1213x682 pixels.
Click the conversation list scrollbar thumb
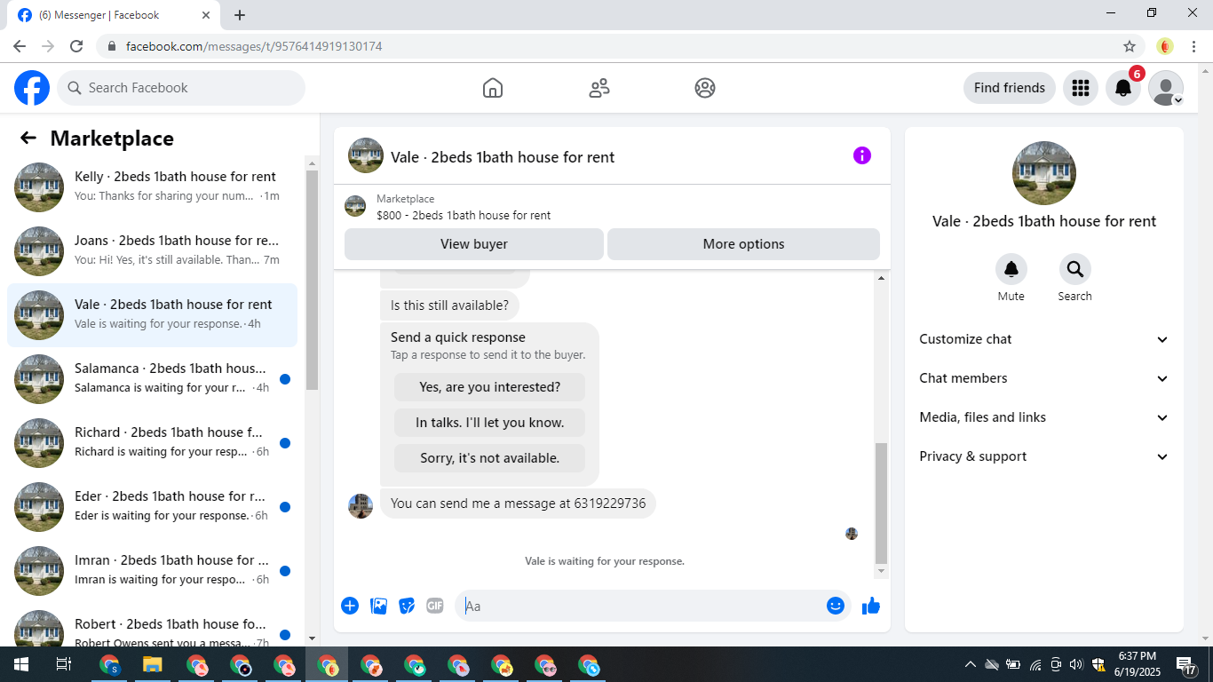click(312, 280)
